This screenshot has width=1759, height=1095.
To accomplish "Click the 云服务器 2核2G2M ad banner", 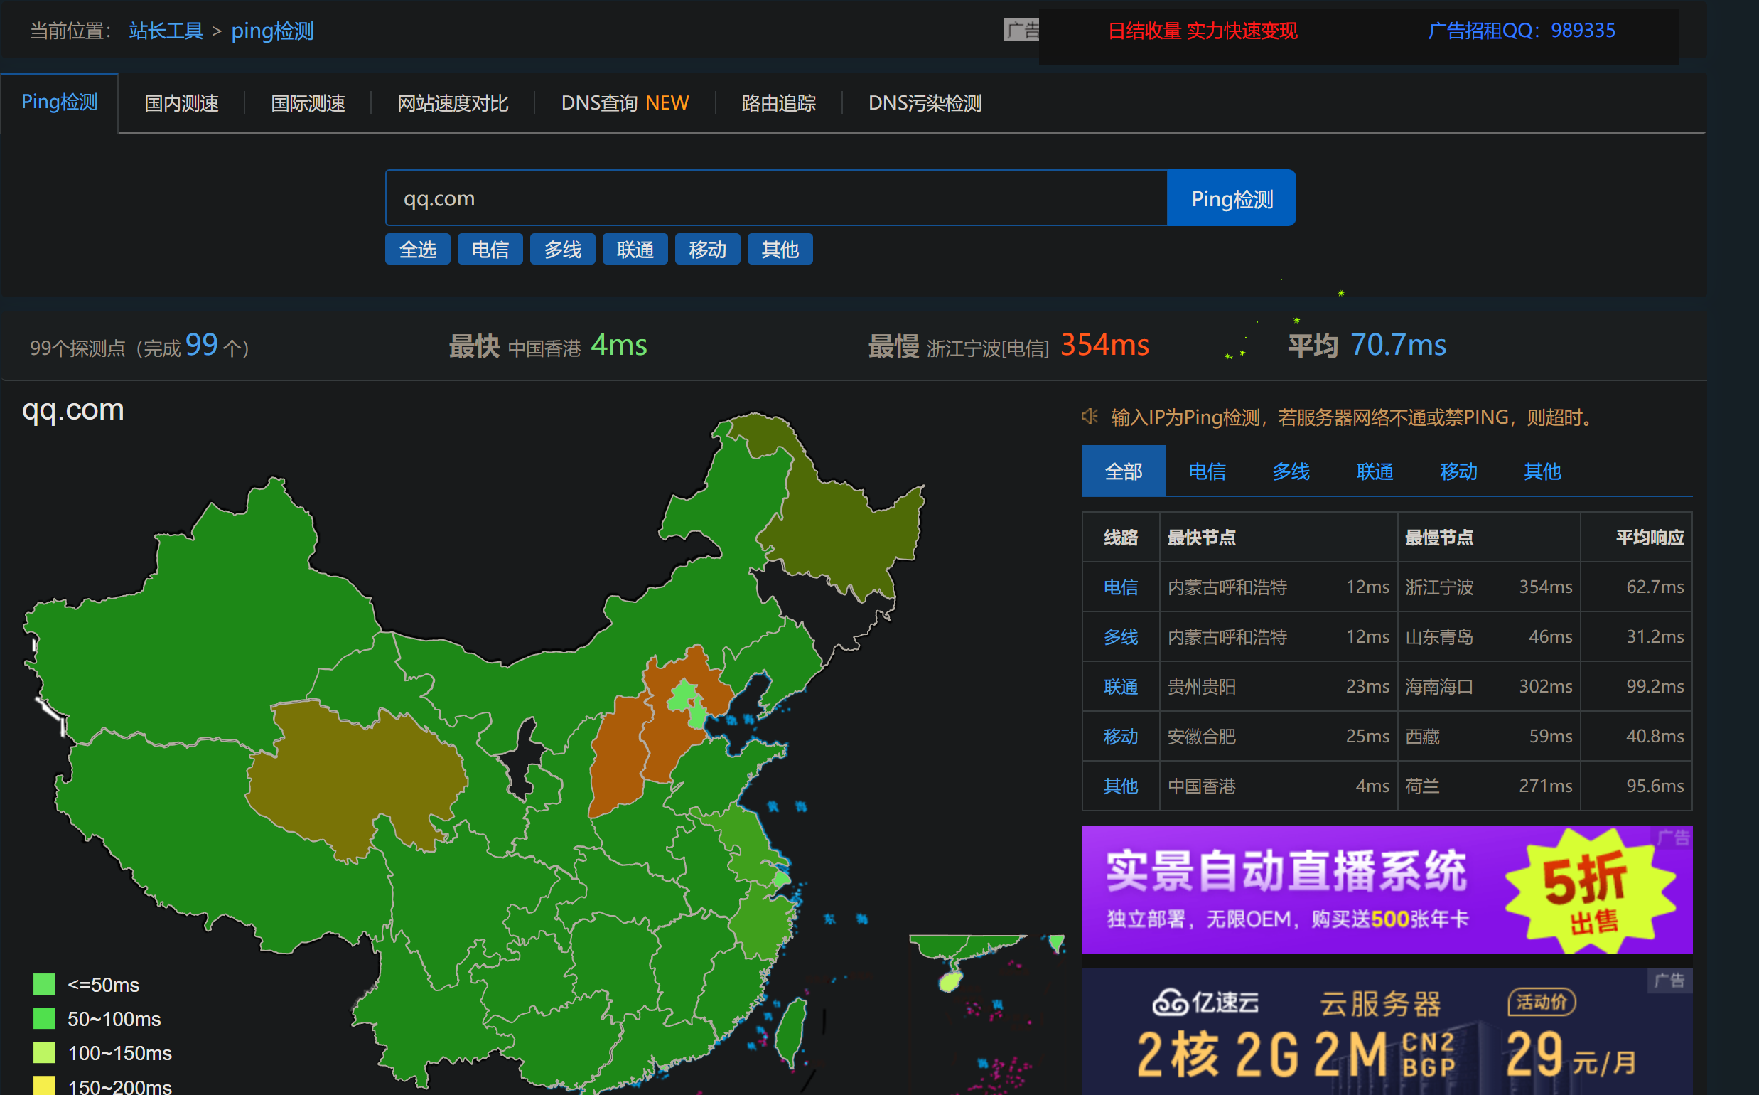I will click(1386, 1031).
